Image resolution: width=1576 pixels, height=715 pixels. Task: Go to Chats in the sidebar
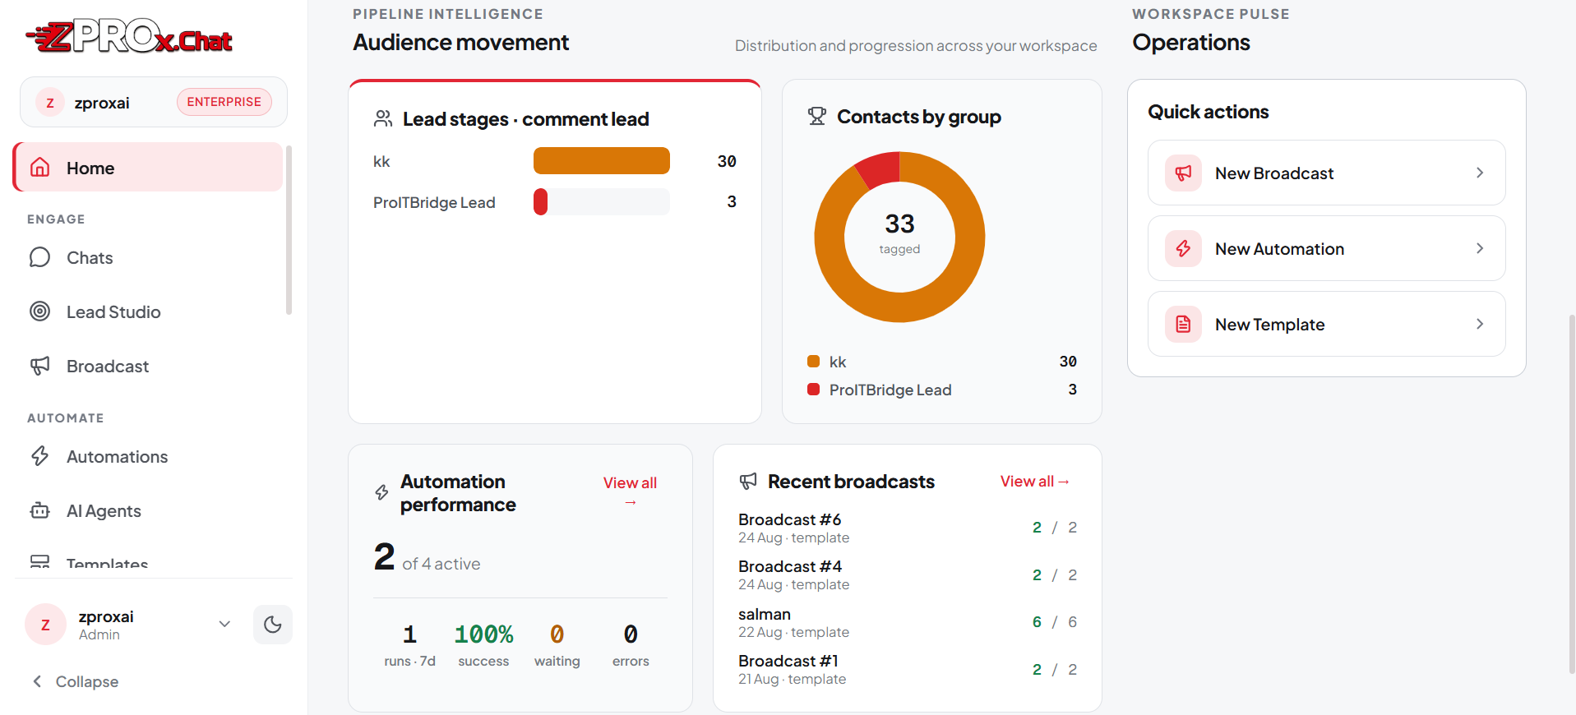148,257
